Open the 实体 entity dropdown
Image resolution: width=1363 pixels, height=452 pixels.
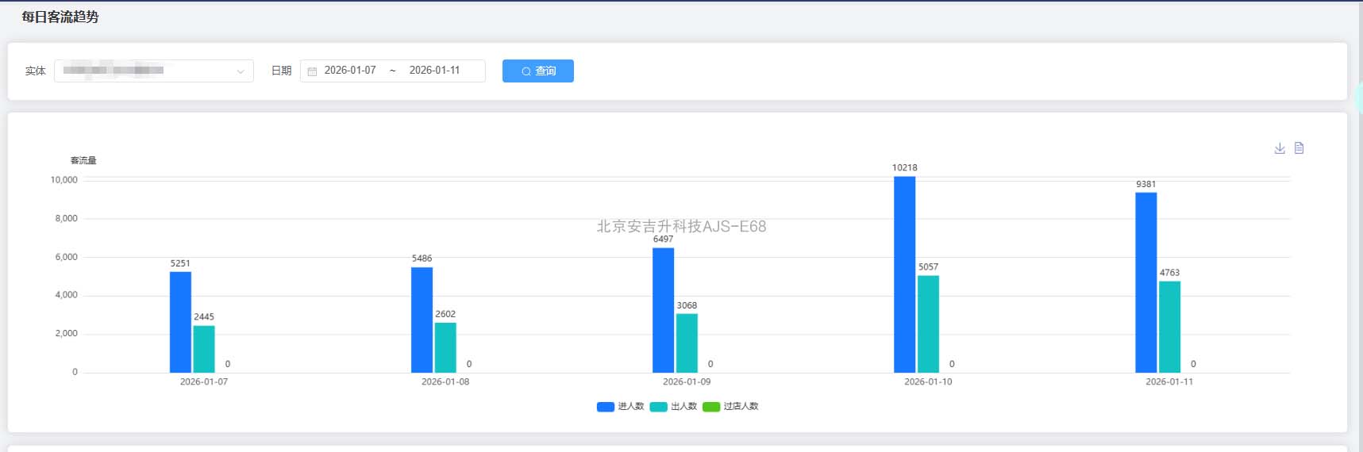pos(143,71)
